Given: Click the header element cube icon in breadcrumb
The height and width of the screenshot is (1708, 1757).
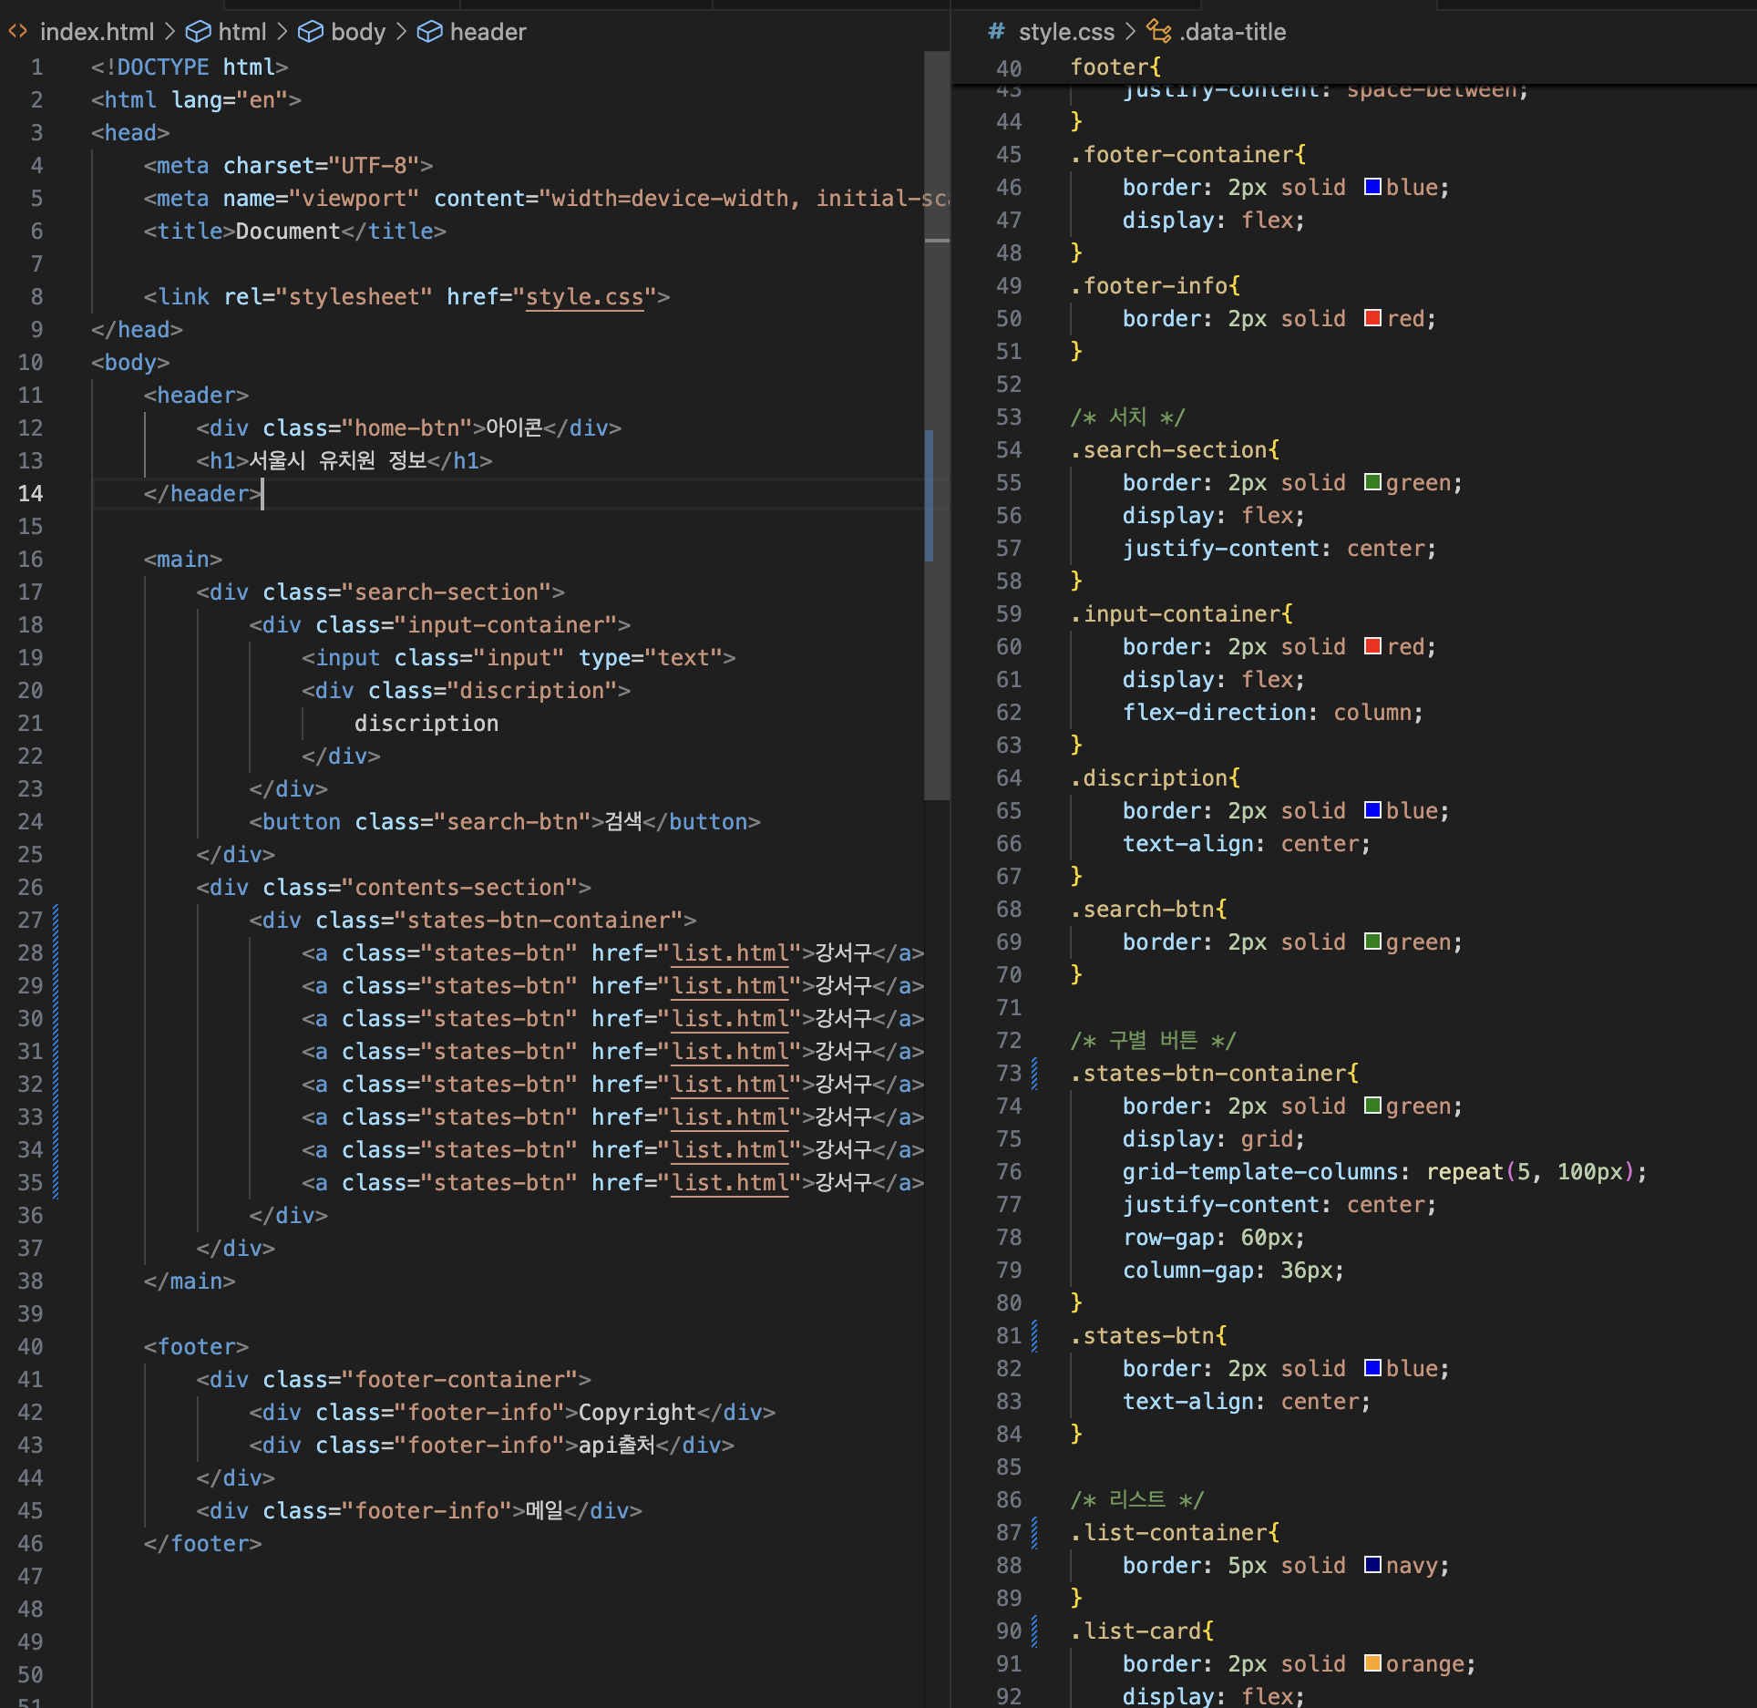Looking at the screenshot, I should [x=429, y=32].
